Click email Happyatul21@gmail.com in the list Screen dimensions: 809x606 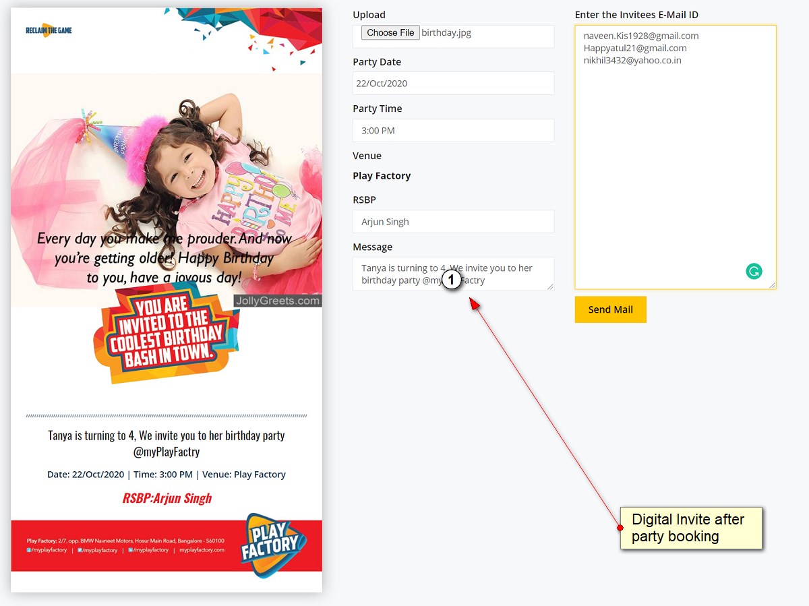point(635,48)
